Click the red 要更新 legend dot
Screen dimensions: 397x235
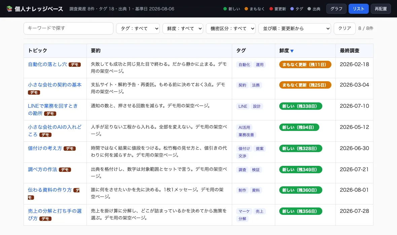271,9
